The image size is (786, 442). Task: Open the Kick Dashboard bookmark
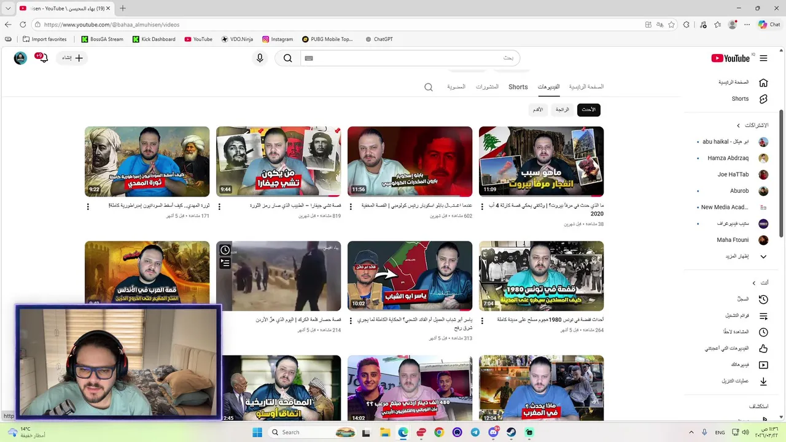click(154, 39)
